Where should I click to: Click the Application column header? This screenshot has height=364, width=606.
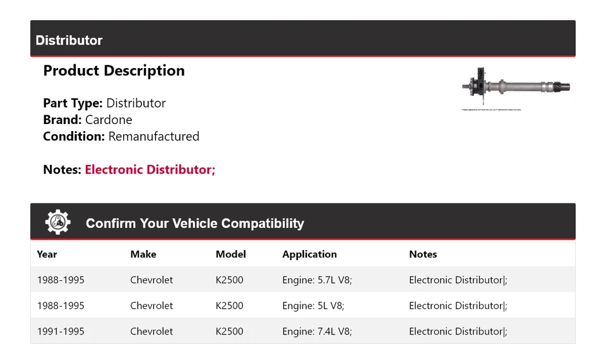(x=309, y=254)
